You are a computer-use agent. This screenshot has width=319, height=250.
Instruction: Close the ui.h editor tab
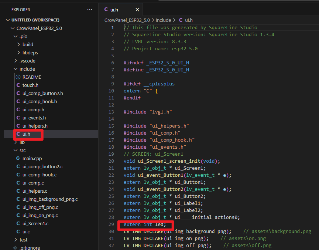(137, 10)
